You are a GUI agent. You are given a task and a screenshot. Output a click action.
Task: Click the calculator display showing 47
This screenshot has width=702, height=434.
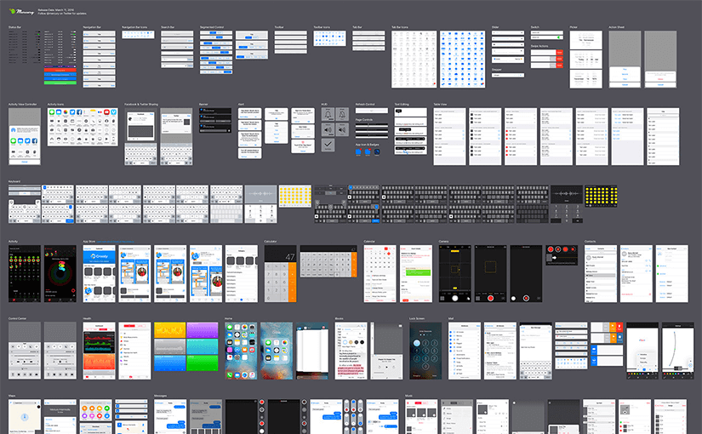pos(280,254)
